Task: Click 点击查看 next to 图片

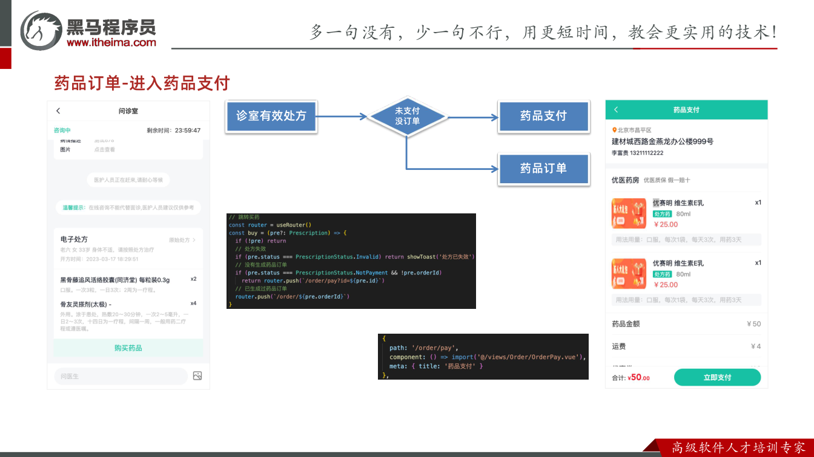Action: pos(105,149)
